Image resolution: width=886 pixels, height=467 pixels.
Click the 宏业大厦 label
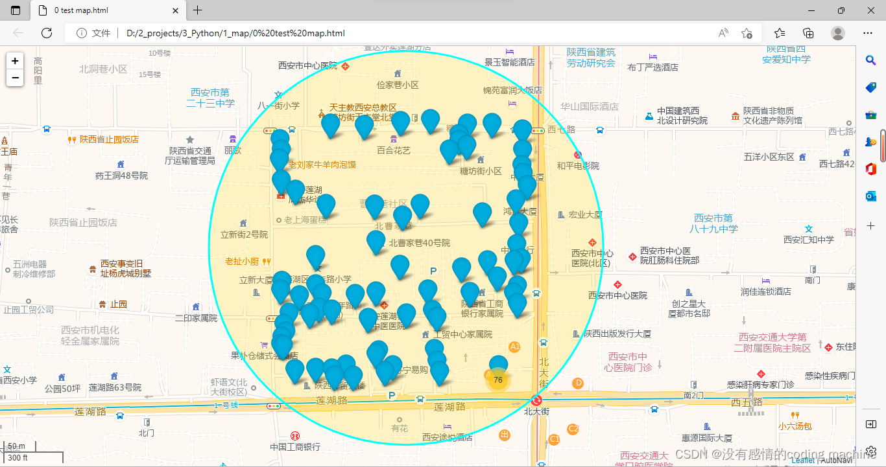click(586, 214)
